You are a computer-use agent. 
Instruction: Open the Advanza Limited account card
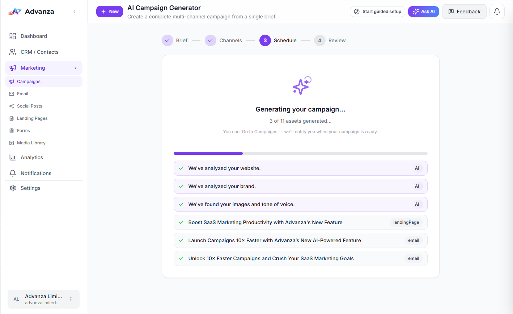point(43,299)
